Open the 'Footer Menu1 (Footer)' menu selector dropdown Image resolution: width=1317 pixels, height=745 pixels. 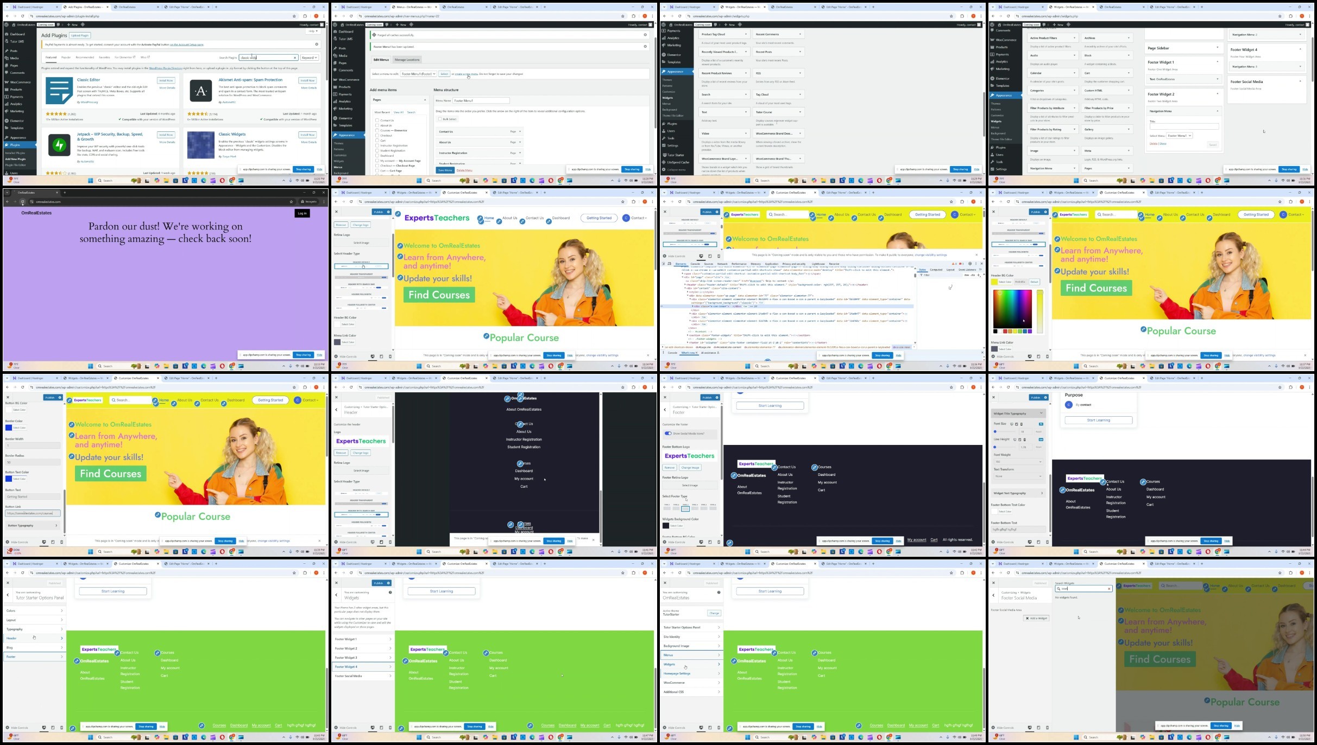(418, 74)
